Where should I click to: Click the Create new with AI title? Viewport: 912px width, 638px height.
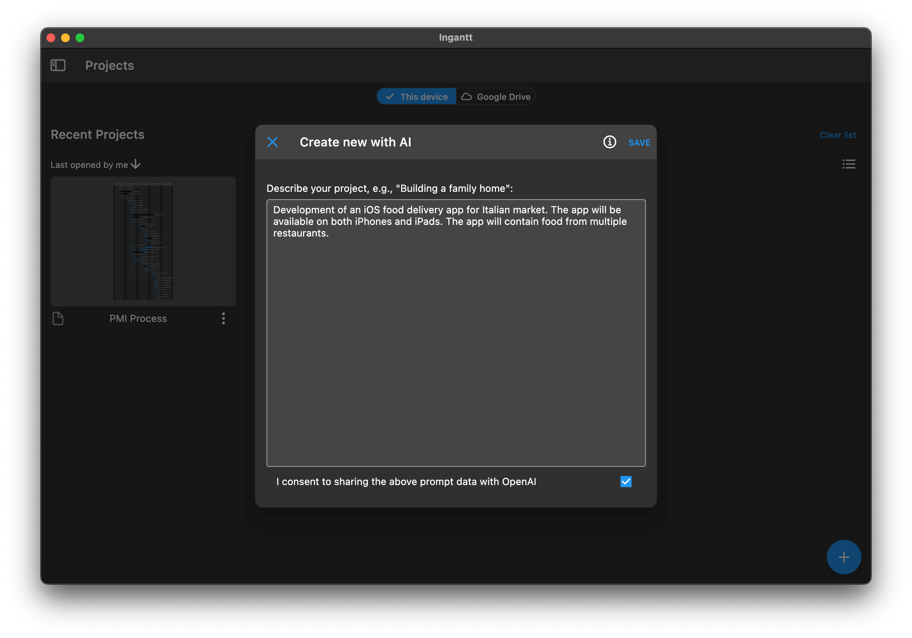[x=355, y=142]
